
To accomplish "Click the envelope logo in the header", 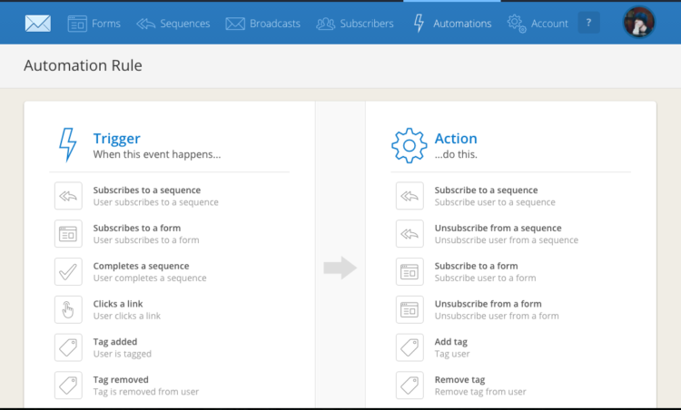I will coord(38,24).
